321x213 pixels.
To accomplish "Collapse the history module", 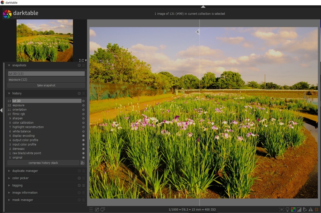I will point(9,93).
